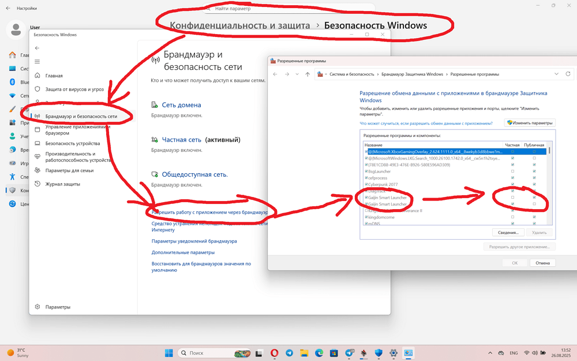This screenshot has height=361, width=577.
Task: Click the Public network cup icon
Action: [x=155, y=174]
